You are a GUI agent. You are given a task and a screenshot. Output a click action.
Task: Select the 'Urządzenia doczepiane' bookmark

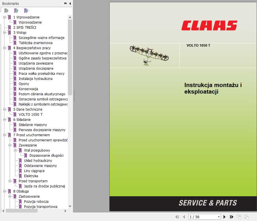(36, 68)
